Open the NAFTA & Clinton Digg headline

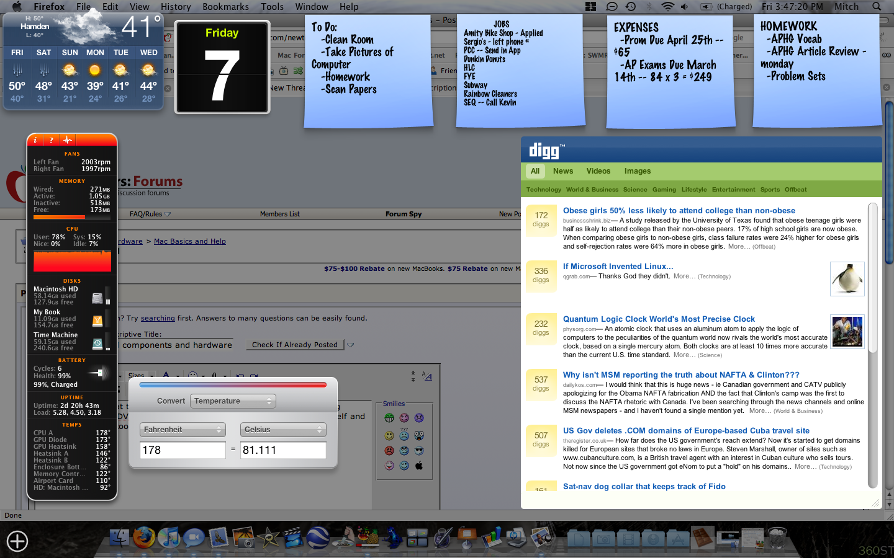pyautogui.click(x=681, y=375)
